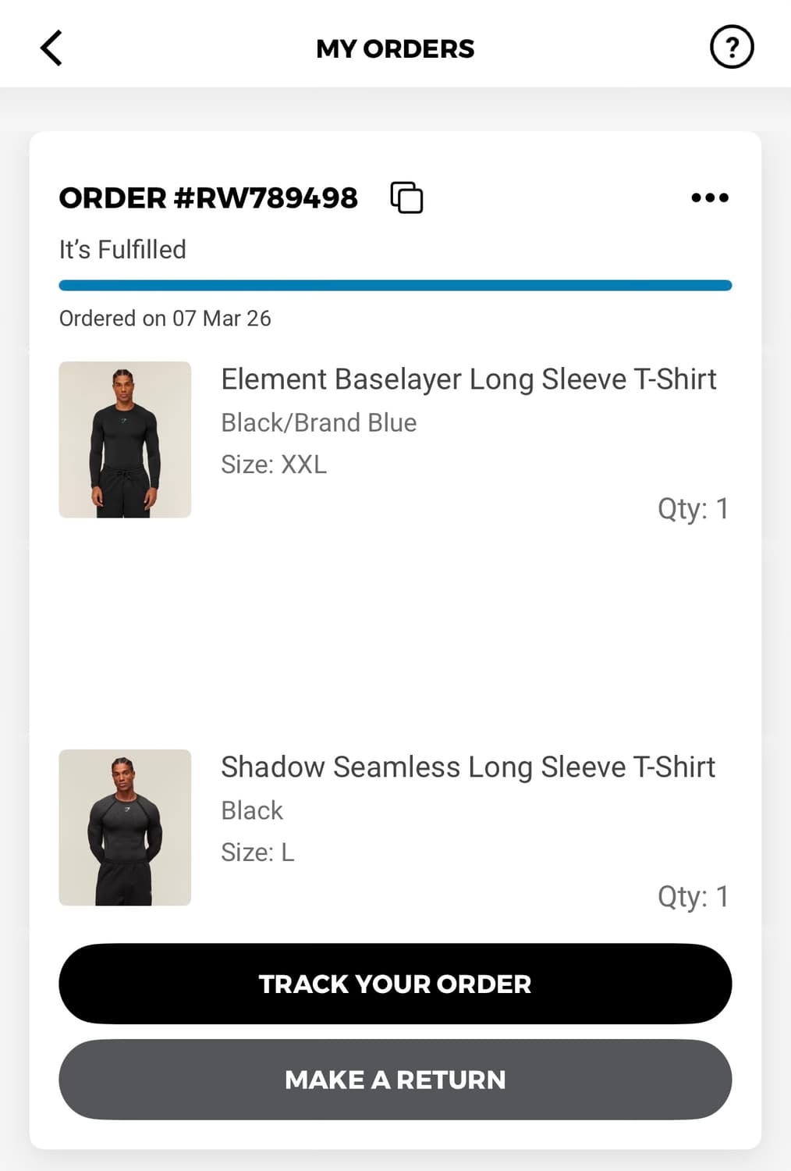Open the three-dot order options menu
This screenshot has width=791, height=1171.
point(710,198)
